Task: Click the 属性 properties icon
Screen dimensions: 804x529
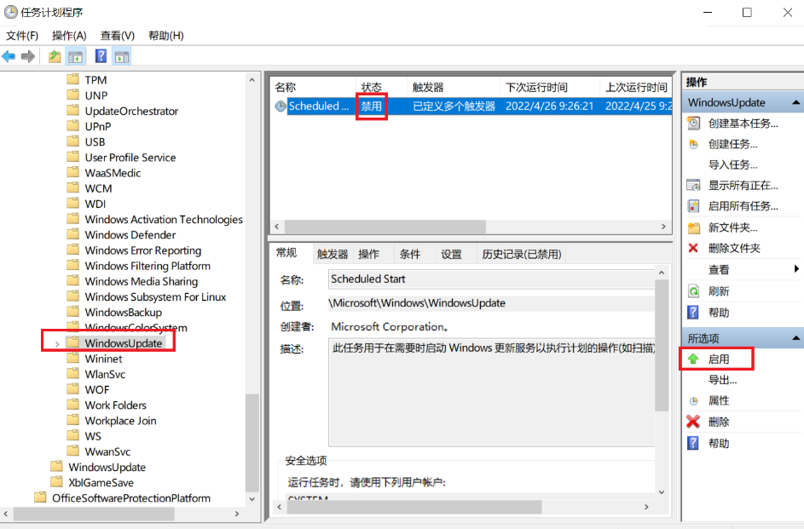Action: coord(694,401)
